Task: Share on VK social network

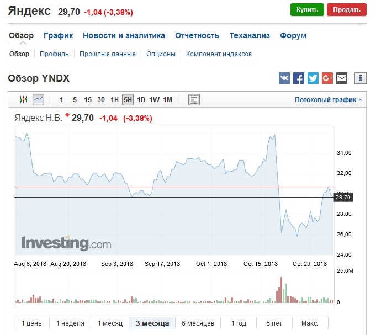Action: coord(284,78)
